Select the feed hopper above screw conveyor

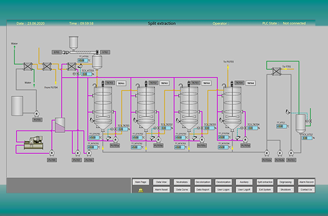click(74, 43)
